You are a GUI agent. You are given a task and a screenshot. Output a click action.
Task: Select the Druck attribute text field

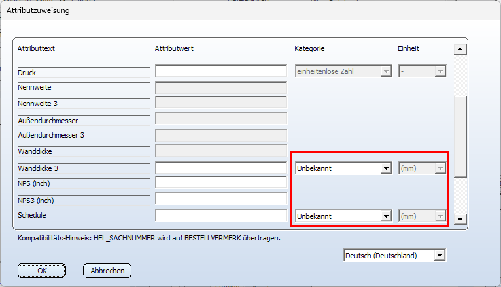pyautogui.click(x=84, y=73)
